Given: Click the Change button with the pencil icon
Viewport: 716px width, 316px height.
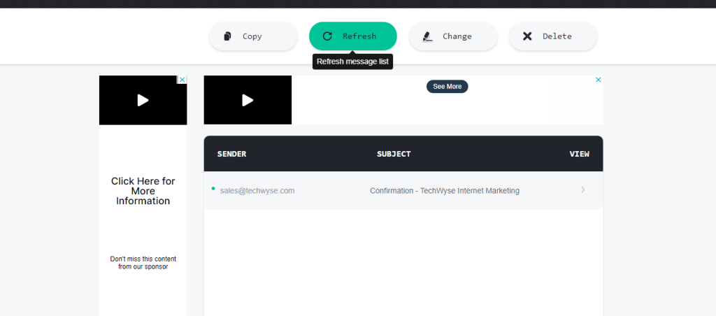Looking at the screenshot, I should [x=452, y=36].
